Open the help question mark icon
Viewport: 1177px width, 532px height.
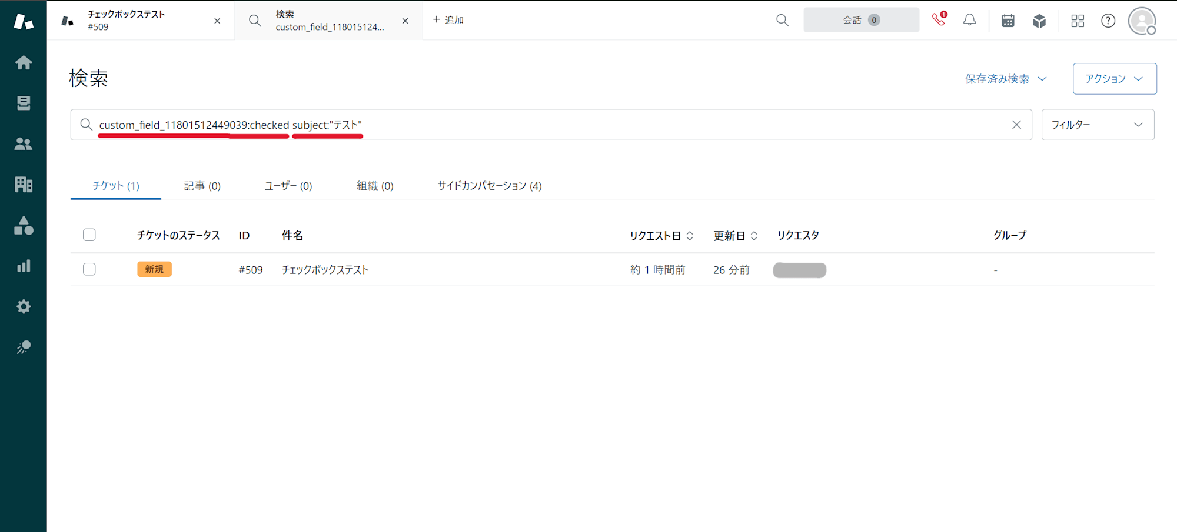click(1108, 21)
